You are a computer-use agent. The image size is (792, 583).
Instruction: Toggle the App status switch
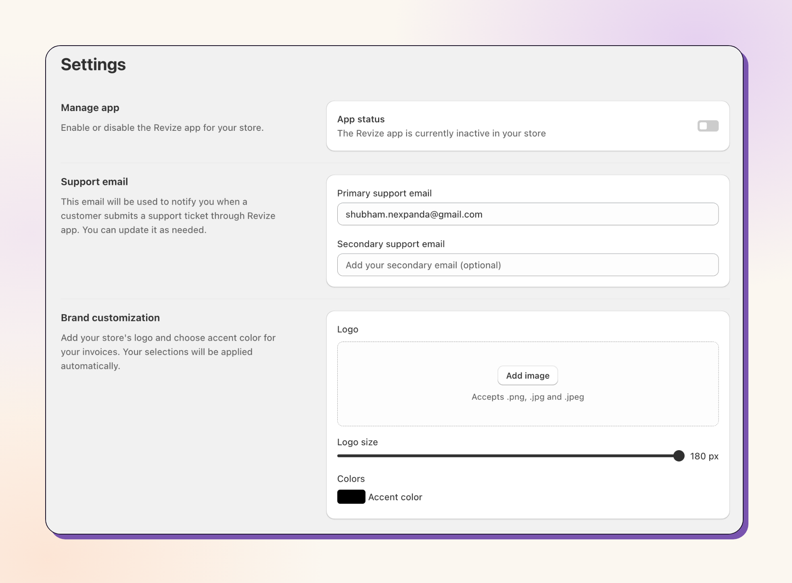[708, 126]
